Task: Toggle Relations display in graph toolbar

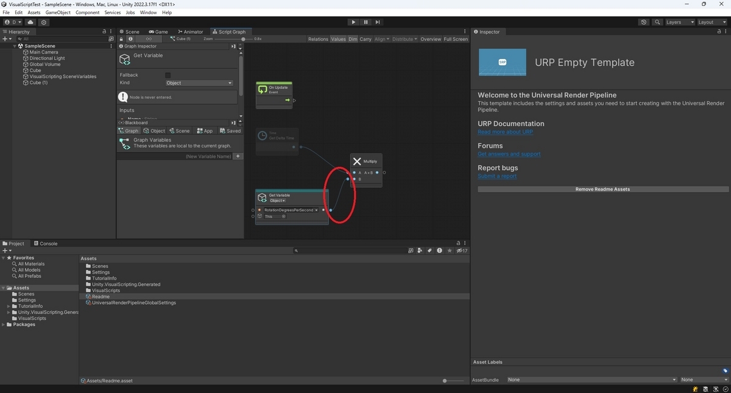Action: pyautogui.click(x=318, y=39)
